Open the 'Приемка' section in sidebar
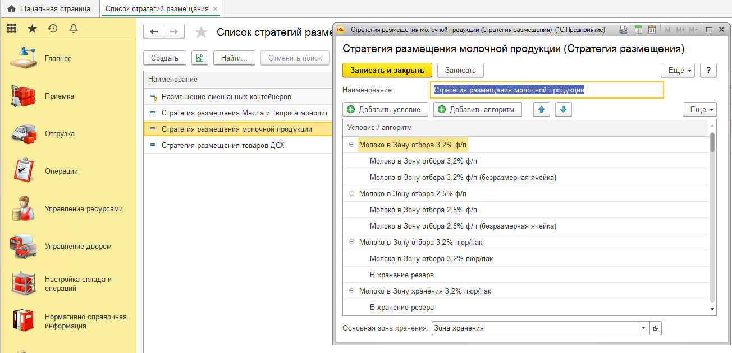The width and height of the screenshot is (732, 353). click(x=59, y=96)
